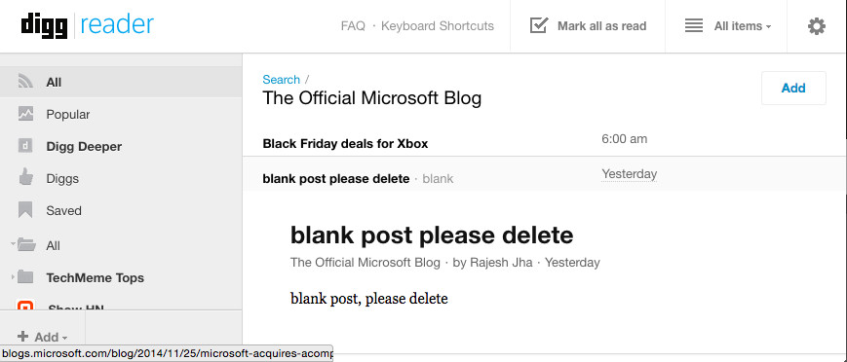This screenshot has height=362, width=847.
Task: Open the All items view dropdown
Action: 728,26
